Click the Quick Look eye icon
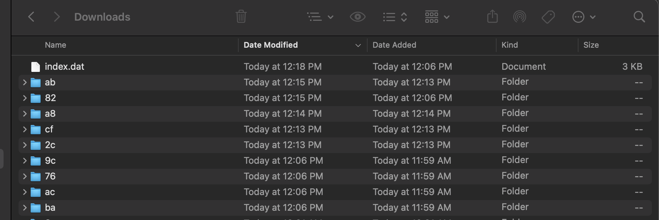Screen dimensions: 659x220 pyautogui.click(x=357, y=17)
